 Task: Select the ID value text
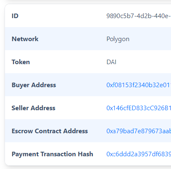[x=139, y=16]
